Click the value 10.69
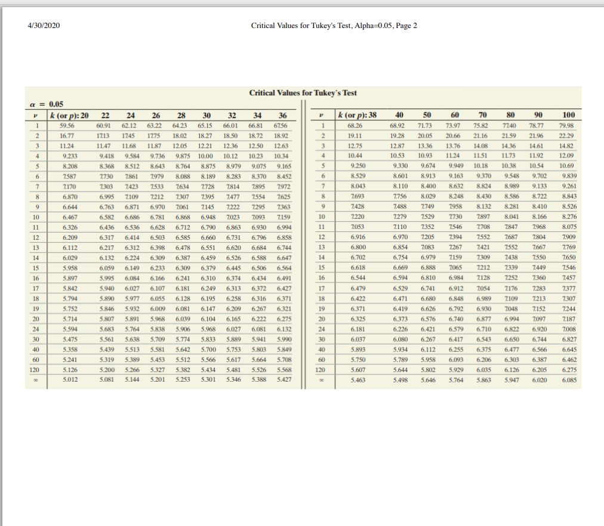Image resolution: width=604 pixels, height=526 pixels. pyautogui.click(x=566, y=166)
